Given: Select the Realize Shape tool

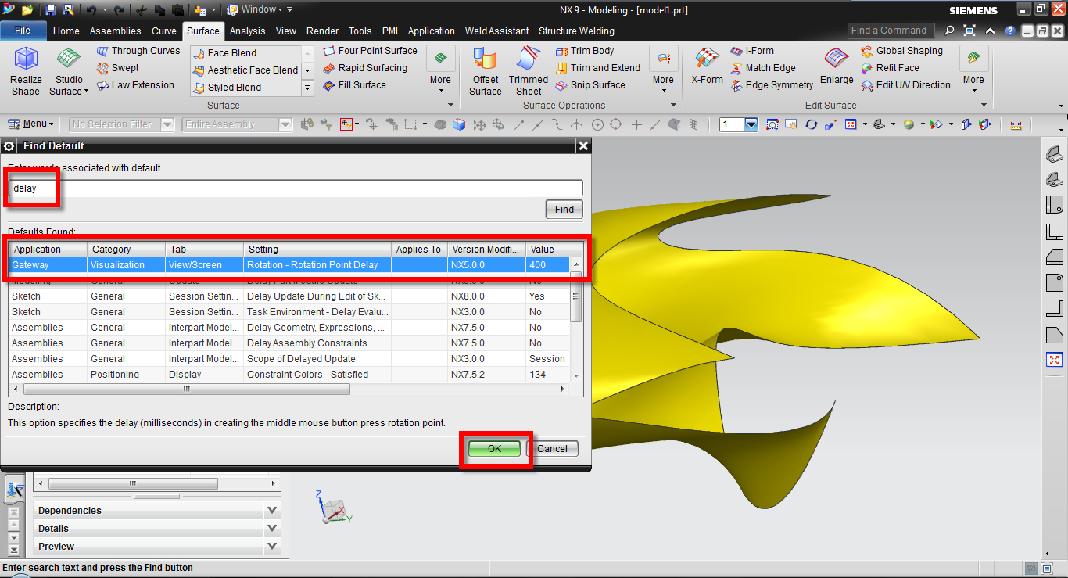Looking at the screenshot, I should 26,71.
